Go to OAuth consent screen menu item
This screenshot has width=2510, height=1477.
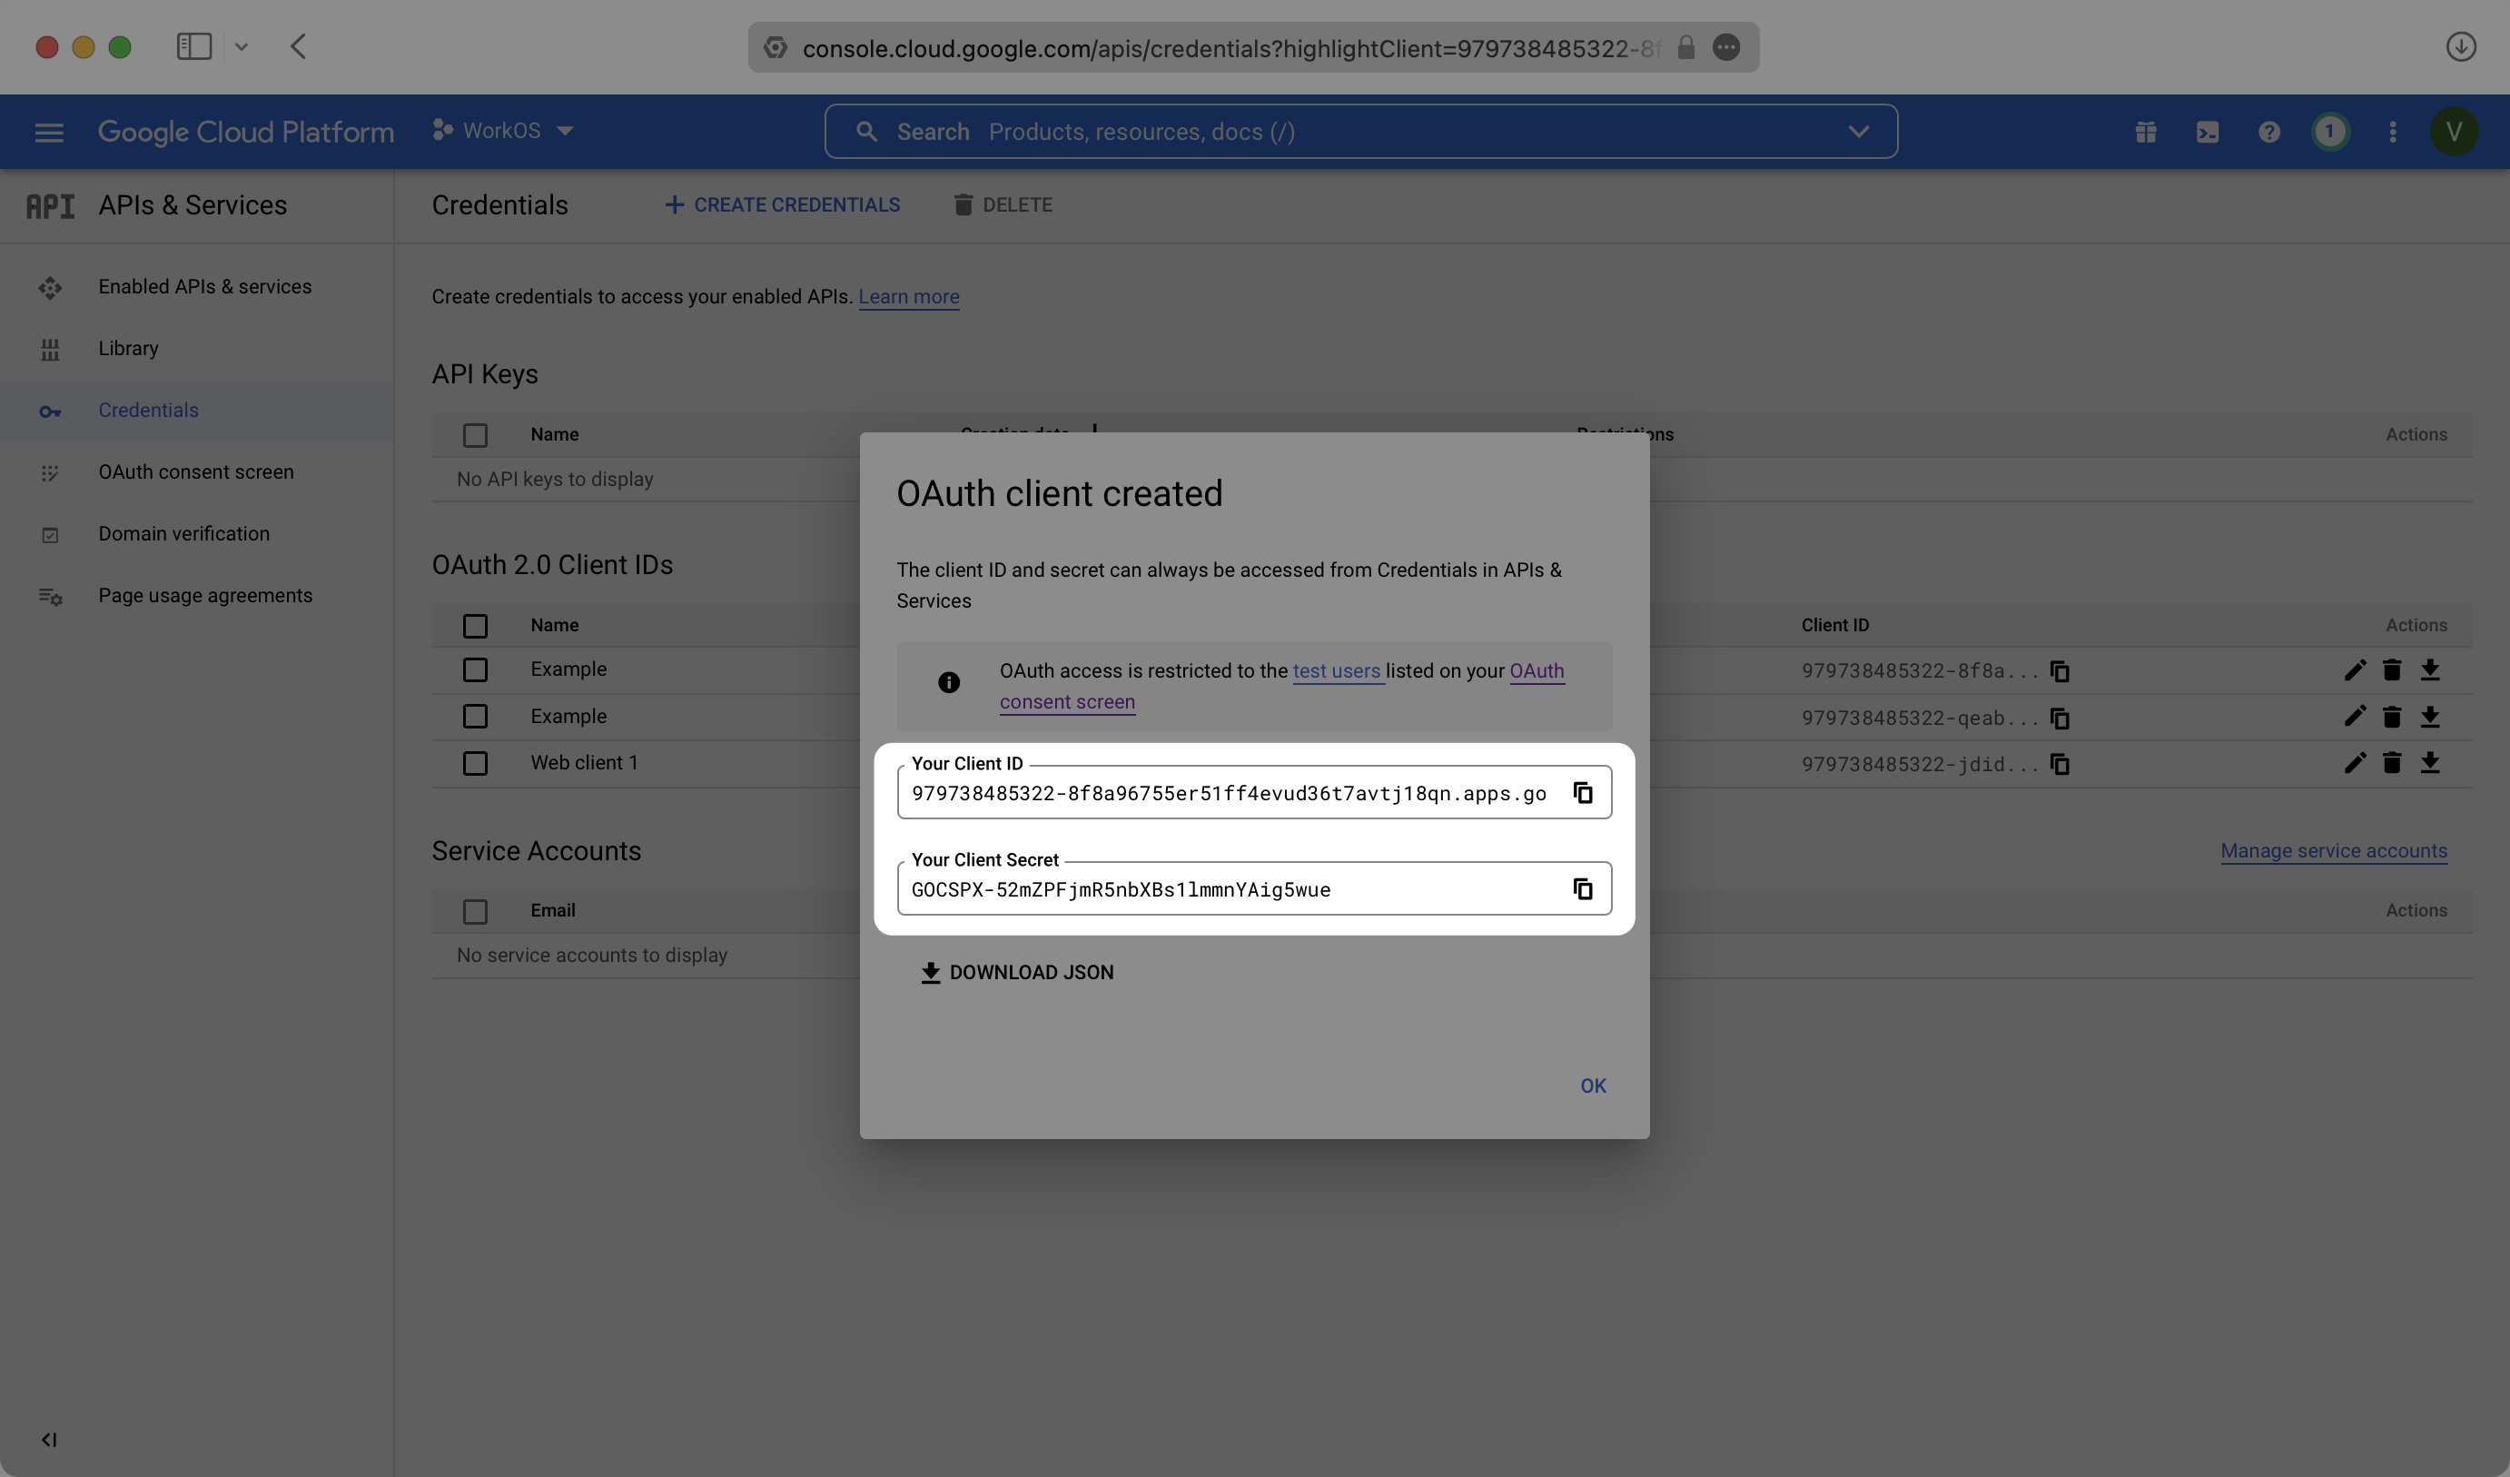195,472
